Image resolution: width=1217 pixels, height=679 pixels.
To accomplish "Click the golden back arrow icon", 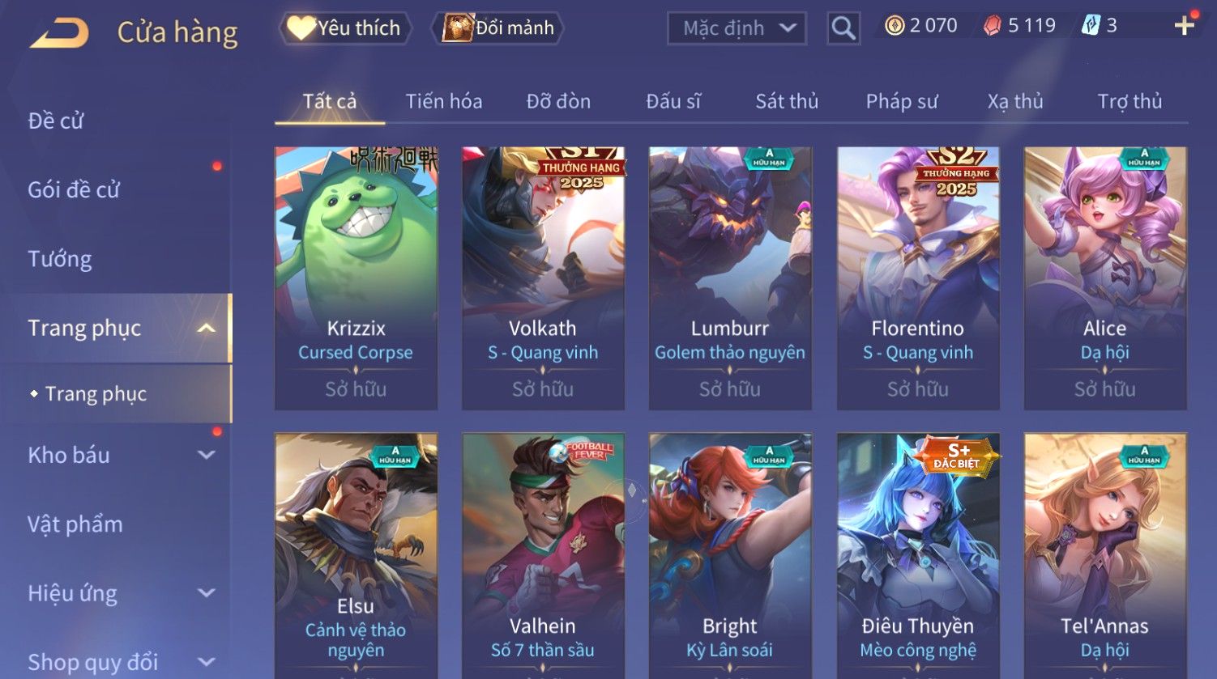I will tap(59, 33).
